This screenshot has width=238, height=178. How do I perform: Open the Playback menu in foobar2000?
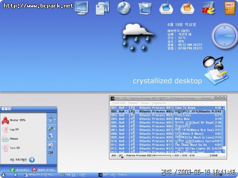[x=133, y=103]
